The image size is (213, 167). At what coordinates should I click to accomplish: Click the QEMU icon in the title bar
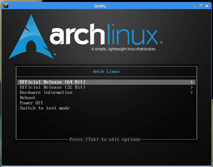(x=6, y=6)
